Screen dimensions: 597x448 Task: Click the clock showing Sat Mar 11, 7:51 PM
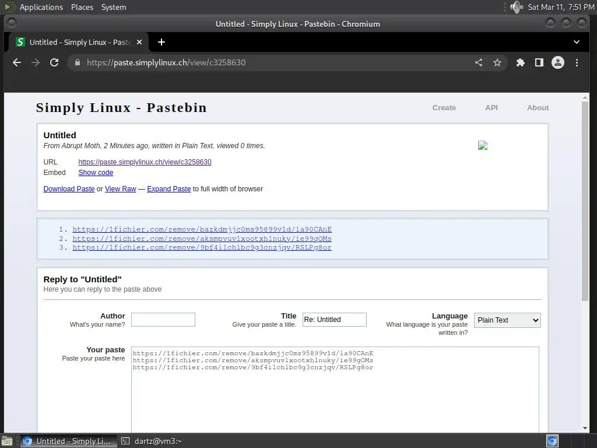coord(561,7)
